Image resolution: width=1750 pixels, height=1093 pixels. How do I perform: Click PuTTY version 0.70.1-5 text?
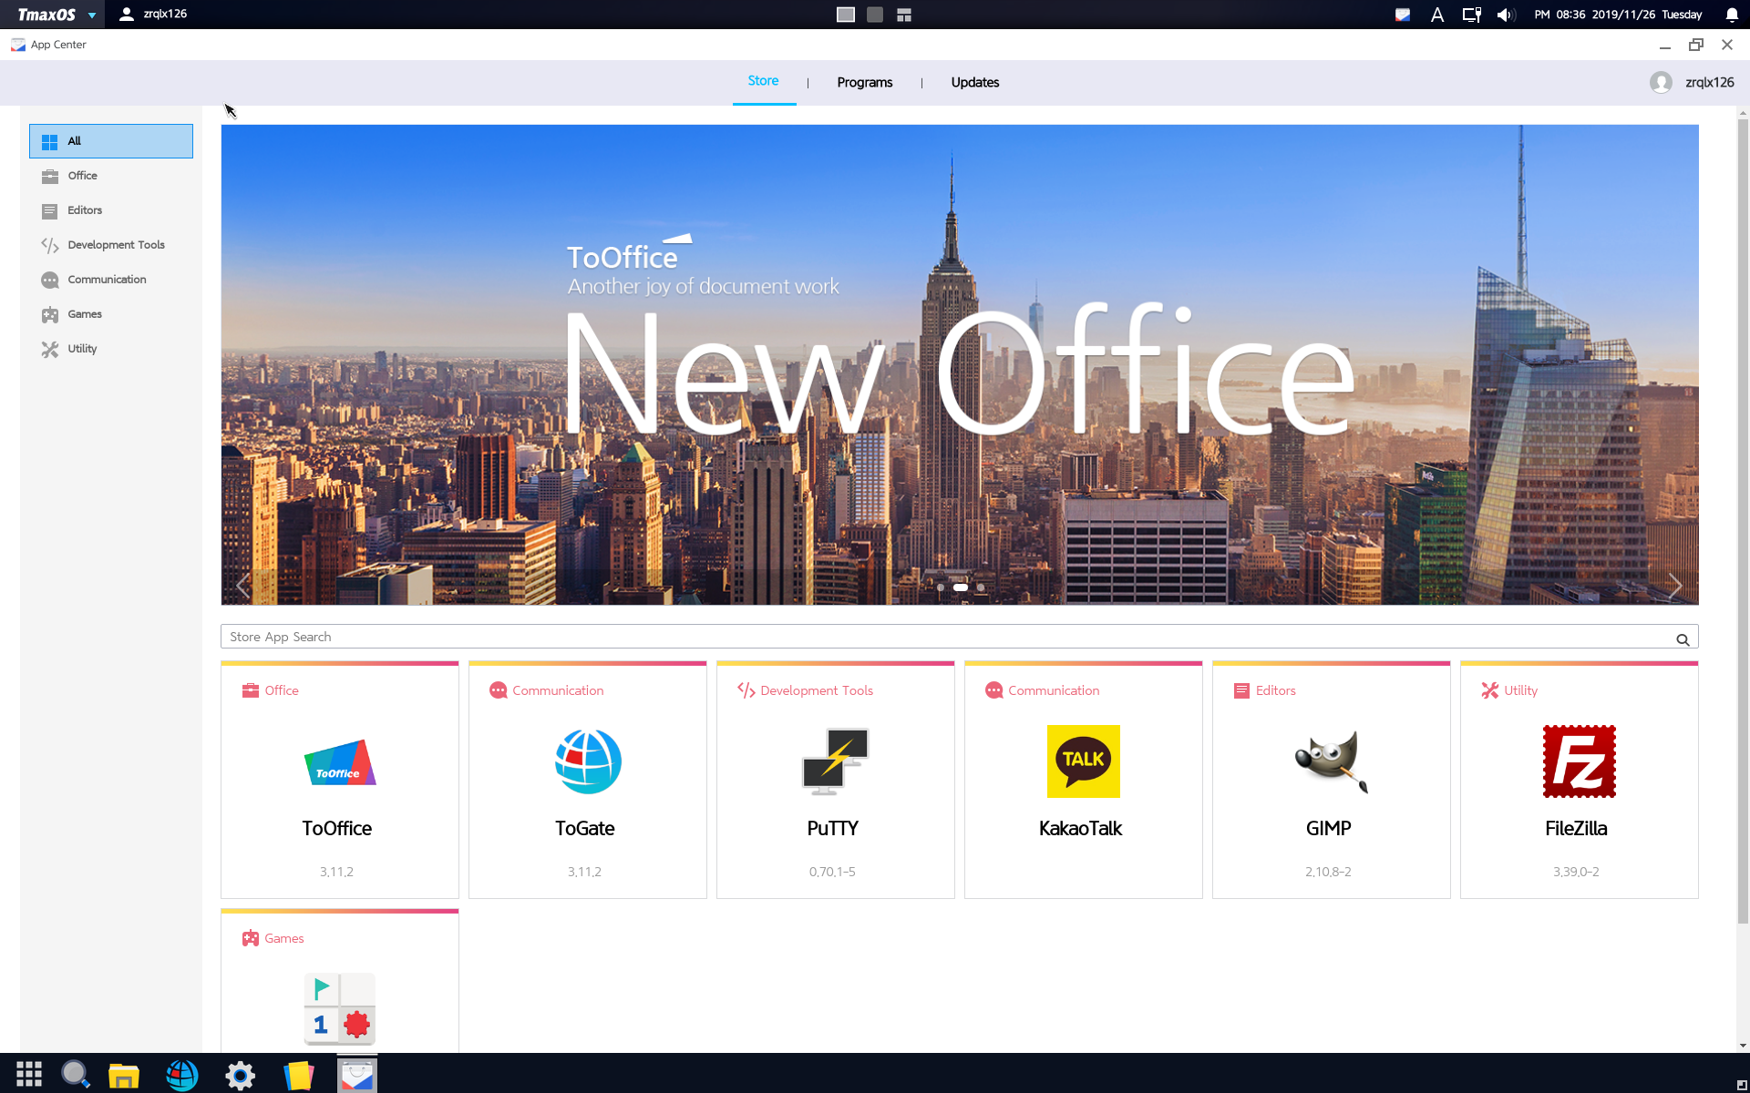(832, 872)
